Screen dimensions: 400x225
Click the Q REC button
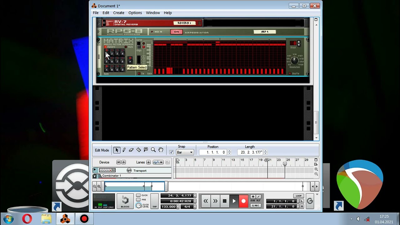pos(255,205)
